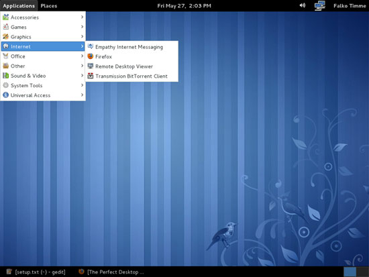Expand the Games submenu arrow
Screen dimensions: 369x277
tap(82, 27)
